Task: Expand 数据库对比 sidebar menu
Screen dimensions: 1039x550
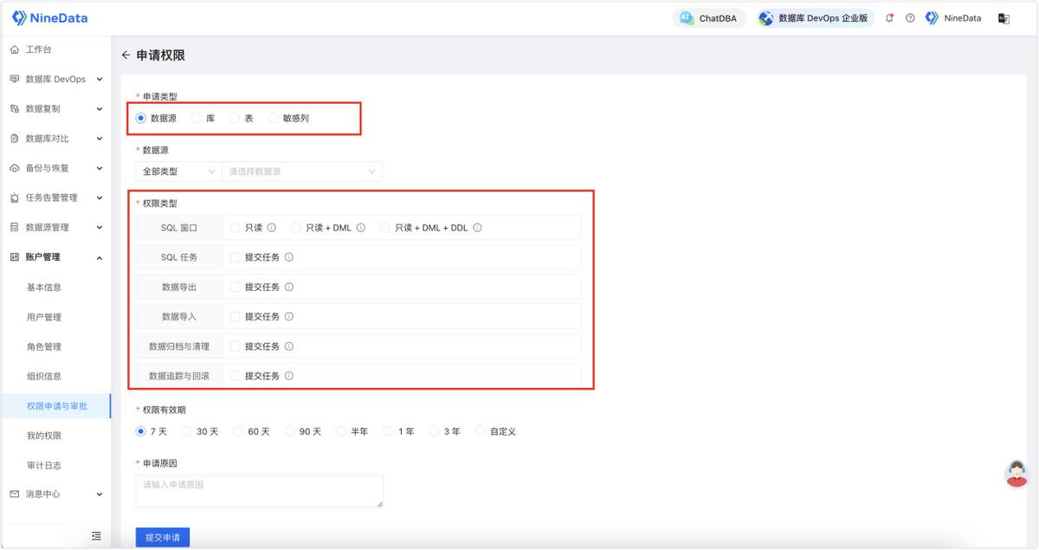Action: pyautogui.click(x=100, y=139)
